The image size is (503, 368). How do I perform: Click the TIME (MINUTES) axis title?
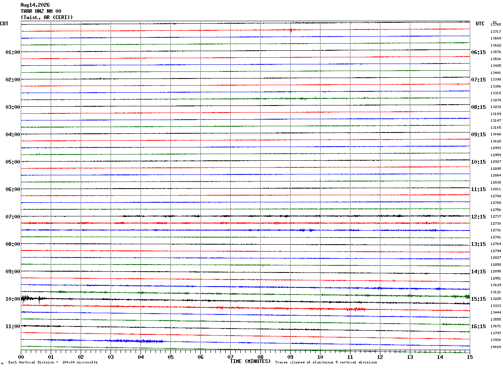(250, 361)
